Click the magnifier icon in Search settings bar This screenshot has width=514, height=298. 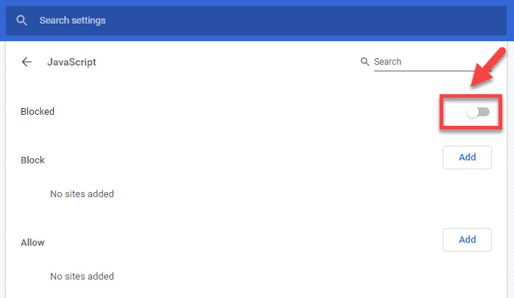(x=21, y=21)
